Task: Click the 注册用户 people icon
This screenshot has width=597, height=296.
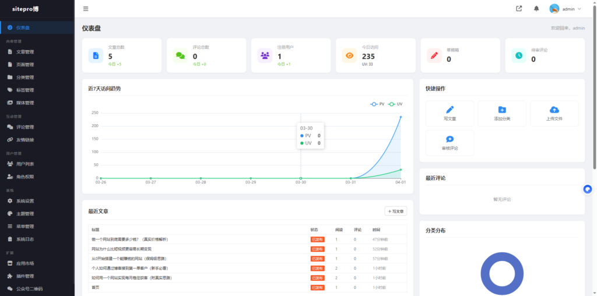Action: (265, 55)
